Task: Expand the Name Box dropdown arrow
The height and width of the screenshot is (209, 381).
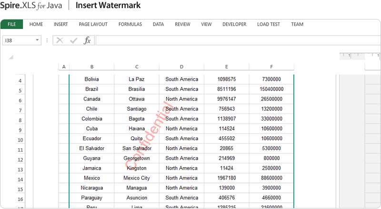Action: tap(37, 41)
